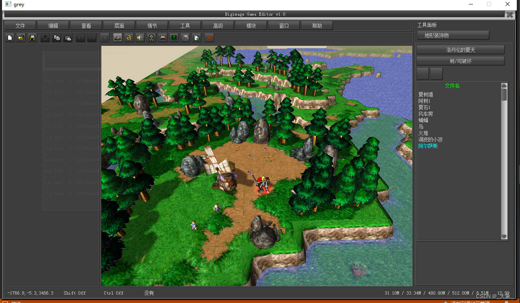
Task: Open a map with the folder icon
Action: coord(21,38)
